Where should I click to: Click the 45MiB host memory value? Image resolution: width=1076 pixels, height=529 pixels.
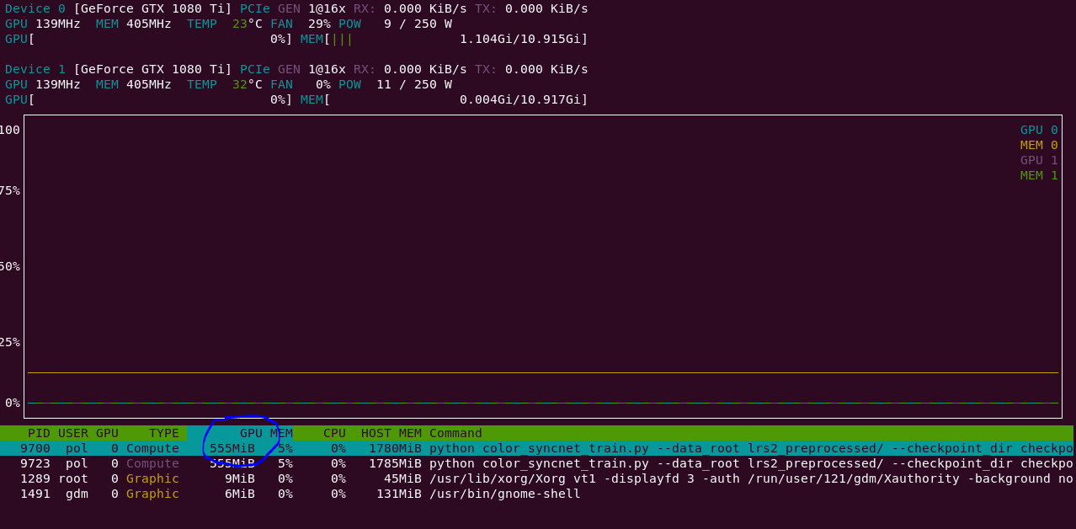(x=402, y=478)
